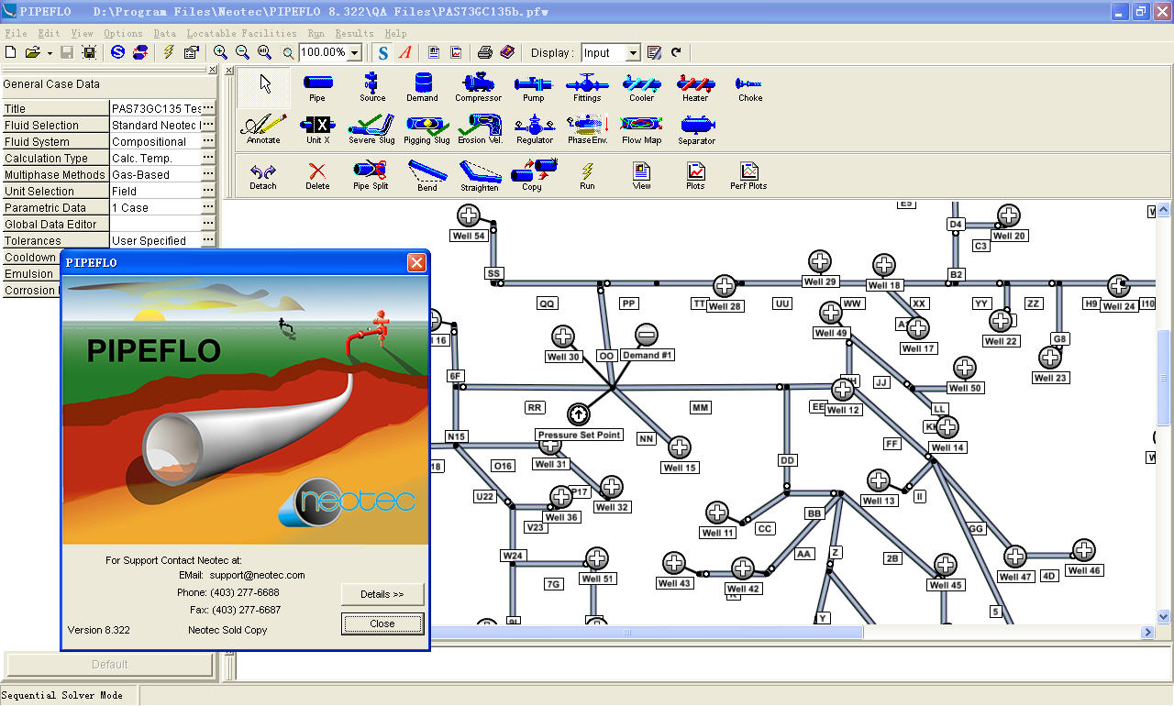Choose the Fittings tool
Viewport: 1174px width, 706px height.
[587, 87]
